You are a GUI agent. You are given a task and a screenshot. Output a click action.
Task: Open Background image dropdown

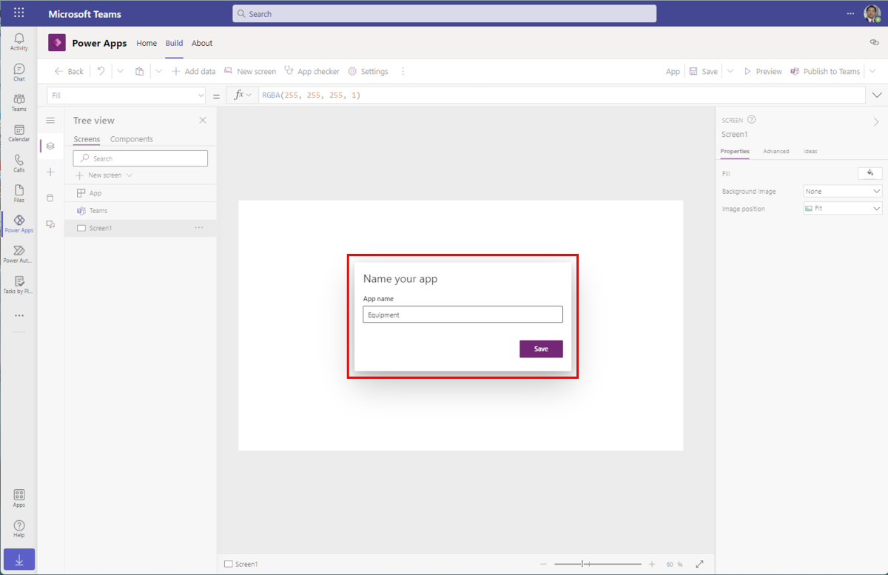(x=843, y=191)
